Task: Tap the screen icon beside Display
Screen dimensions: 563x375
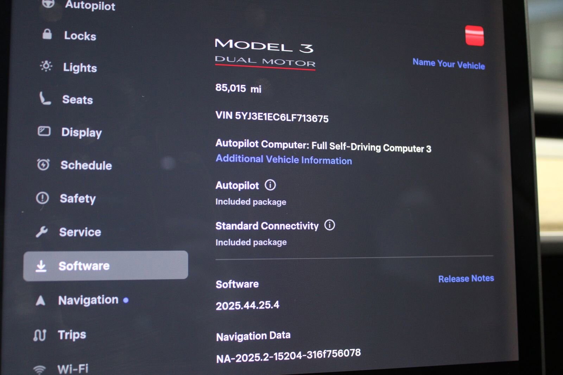Action: (x=44, y=131)
